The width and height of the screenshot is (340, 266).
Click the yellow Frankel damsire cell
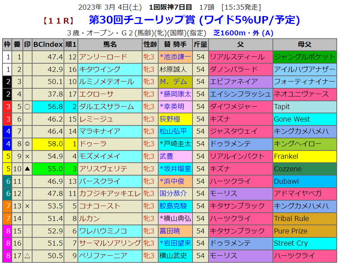coord(304,156)
